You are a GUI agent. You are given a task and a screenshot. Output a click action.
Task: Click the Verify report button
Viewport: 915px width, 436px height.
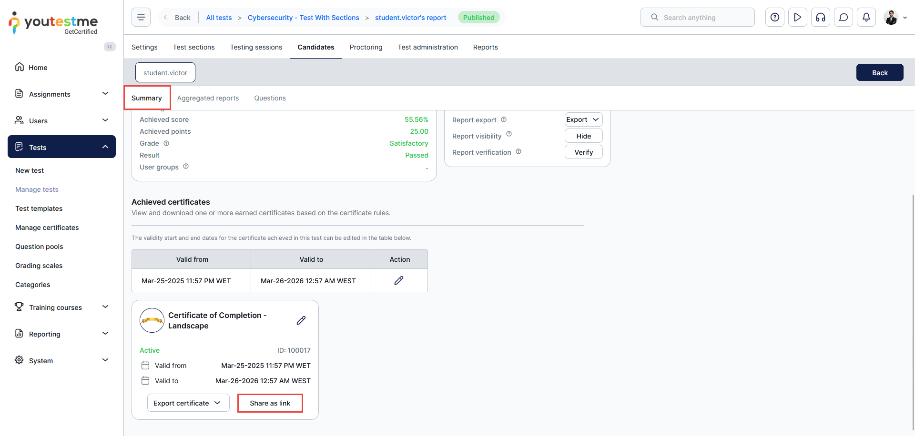[583, 152]
